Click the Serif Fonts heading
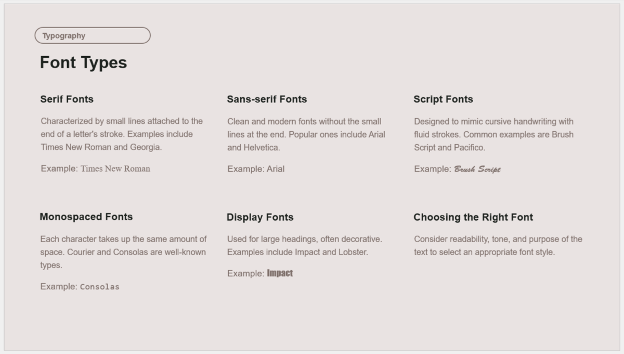Image resolution: width=624 pixels, height=354 pixels. point(67,99)
